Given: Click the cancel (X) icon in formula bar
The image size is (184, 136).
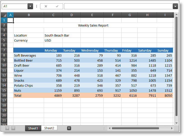Looking at the screenshot, I should coord(46,6).
